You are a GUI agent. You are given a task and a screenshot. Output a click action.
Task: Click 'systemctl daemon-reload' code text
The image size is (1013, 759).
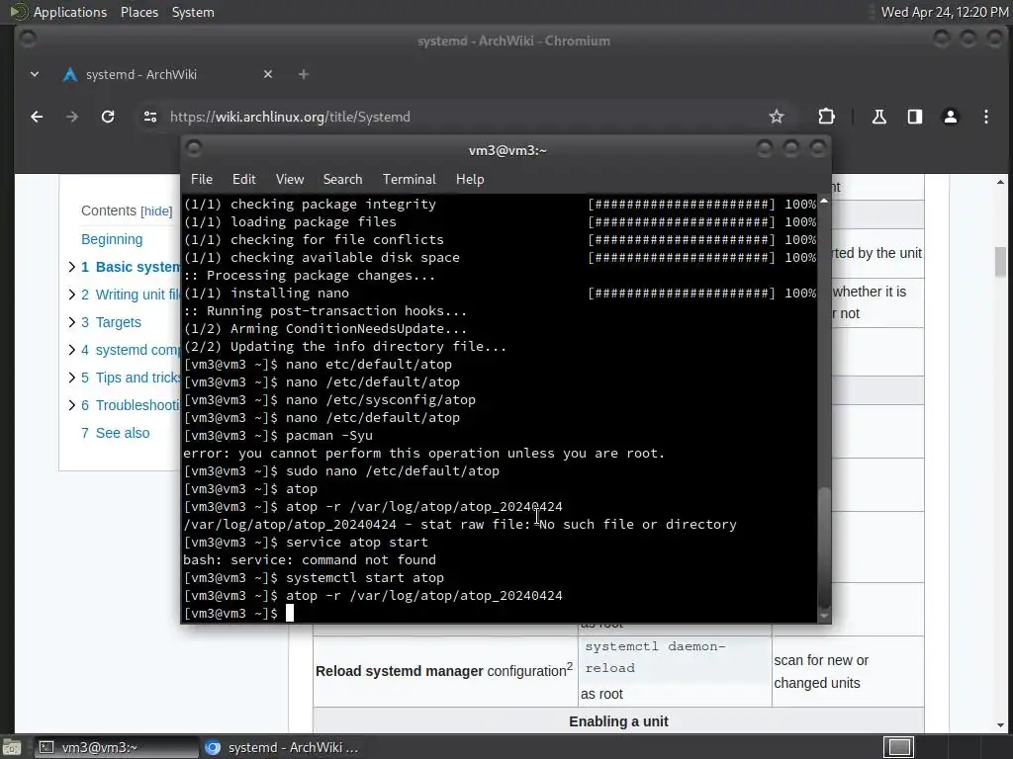tap(655, 657)
